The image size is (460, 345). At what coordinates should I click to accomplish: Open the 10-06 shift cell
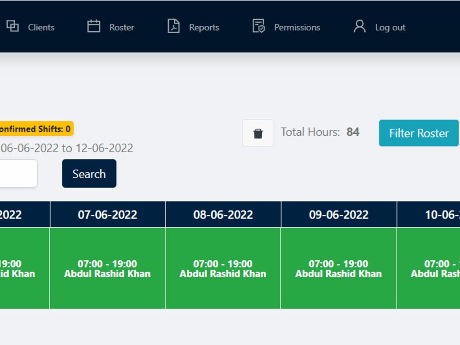(x=428, y=268)
